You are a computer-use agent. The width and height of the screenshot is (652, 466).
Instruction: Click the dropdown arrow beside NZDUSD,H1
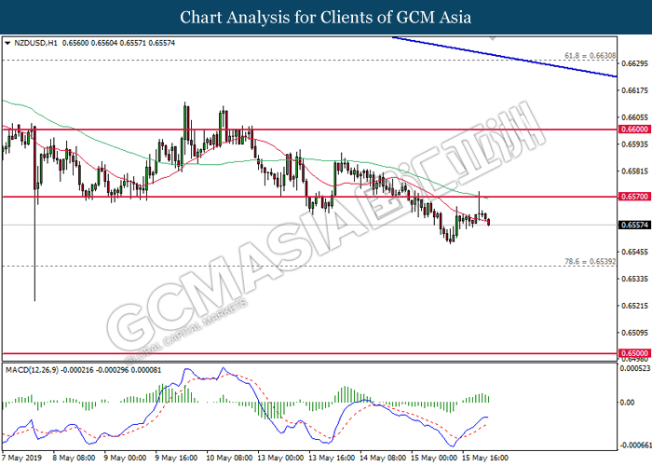[7, 44]
